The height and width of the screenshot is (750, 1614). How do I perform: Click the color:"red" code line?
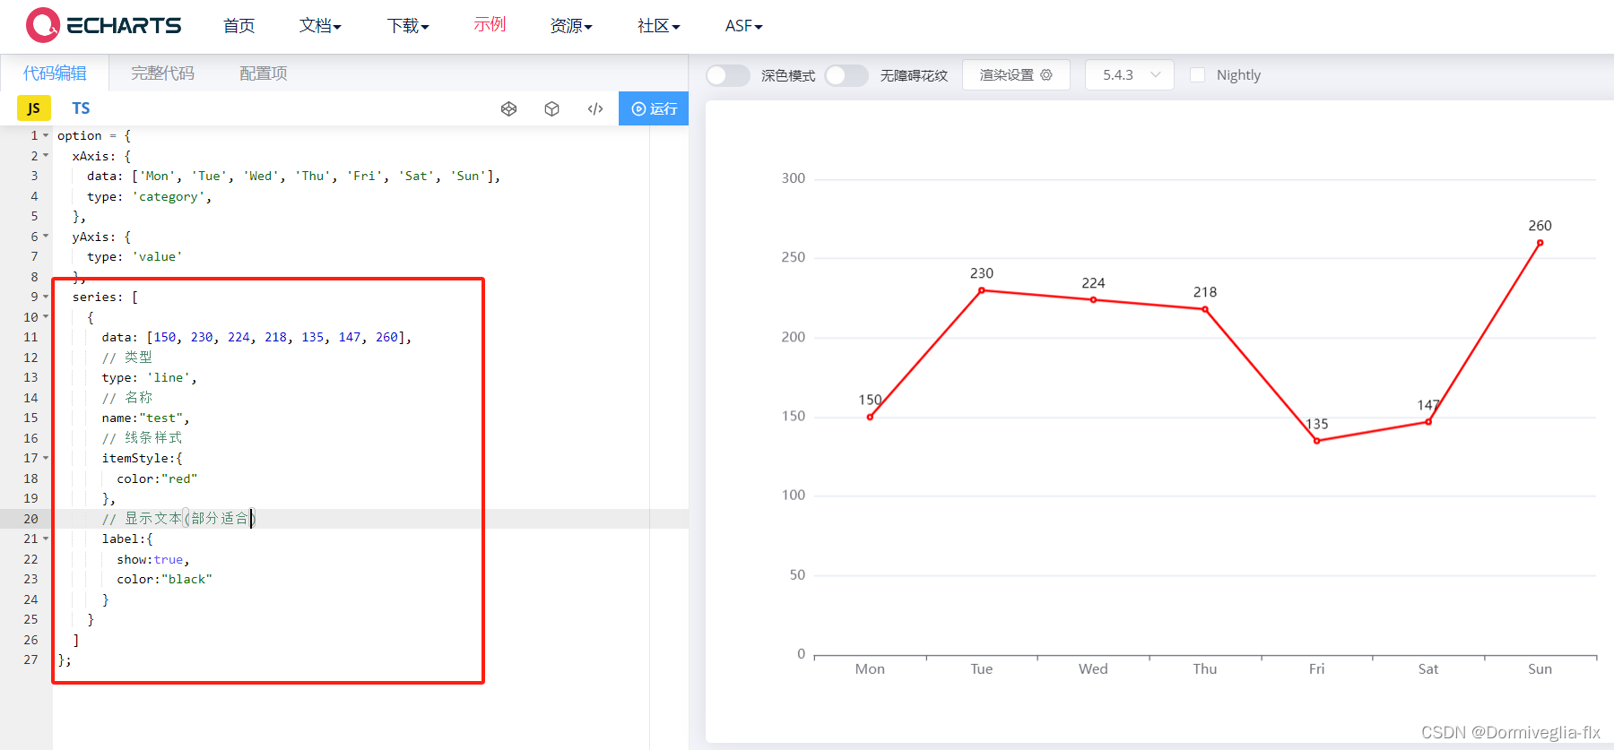point(157,478)
